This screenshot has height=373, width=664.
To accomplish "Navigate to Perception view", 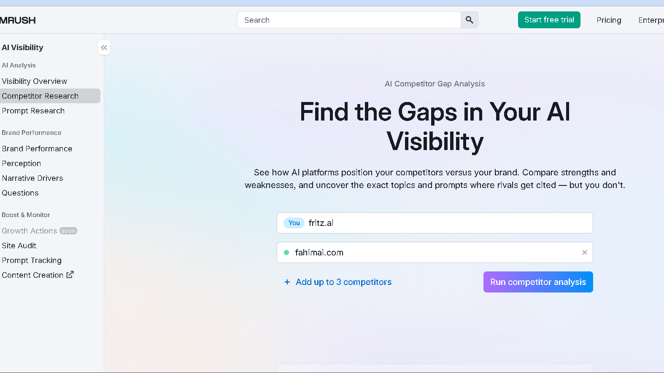I will (x=21, y=163).
